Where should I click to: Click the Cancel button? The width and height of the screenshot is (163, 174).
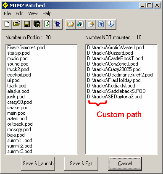(x=125, y=163)
